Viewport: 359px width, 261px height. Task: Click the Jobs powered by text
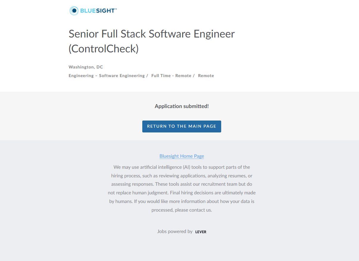click(x=175, y=231)
